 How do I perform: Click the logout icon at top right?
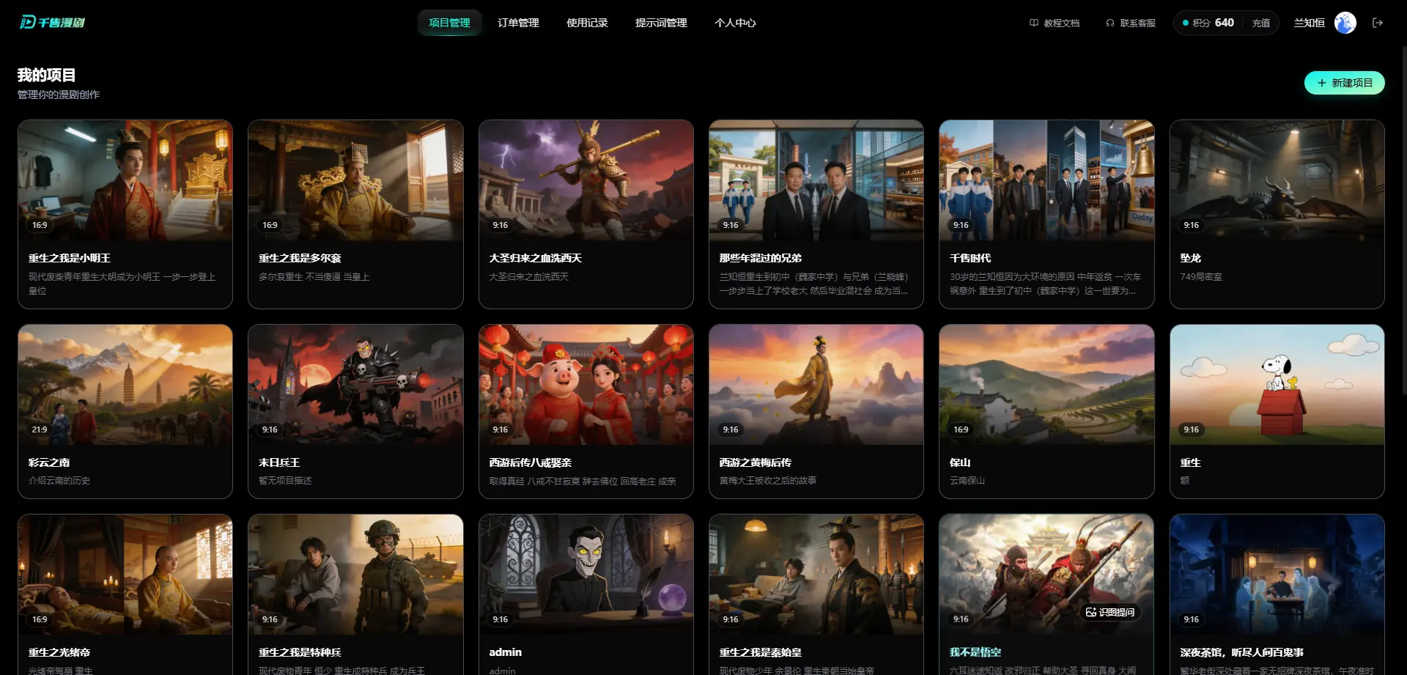pyautogui.click(x=1378, y=23)
